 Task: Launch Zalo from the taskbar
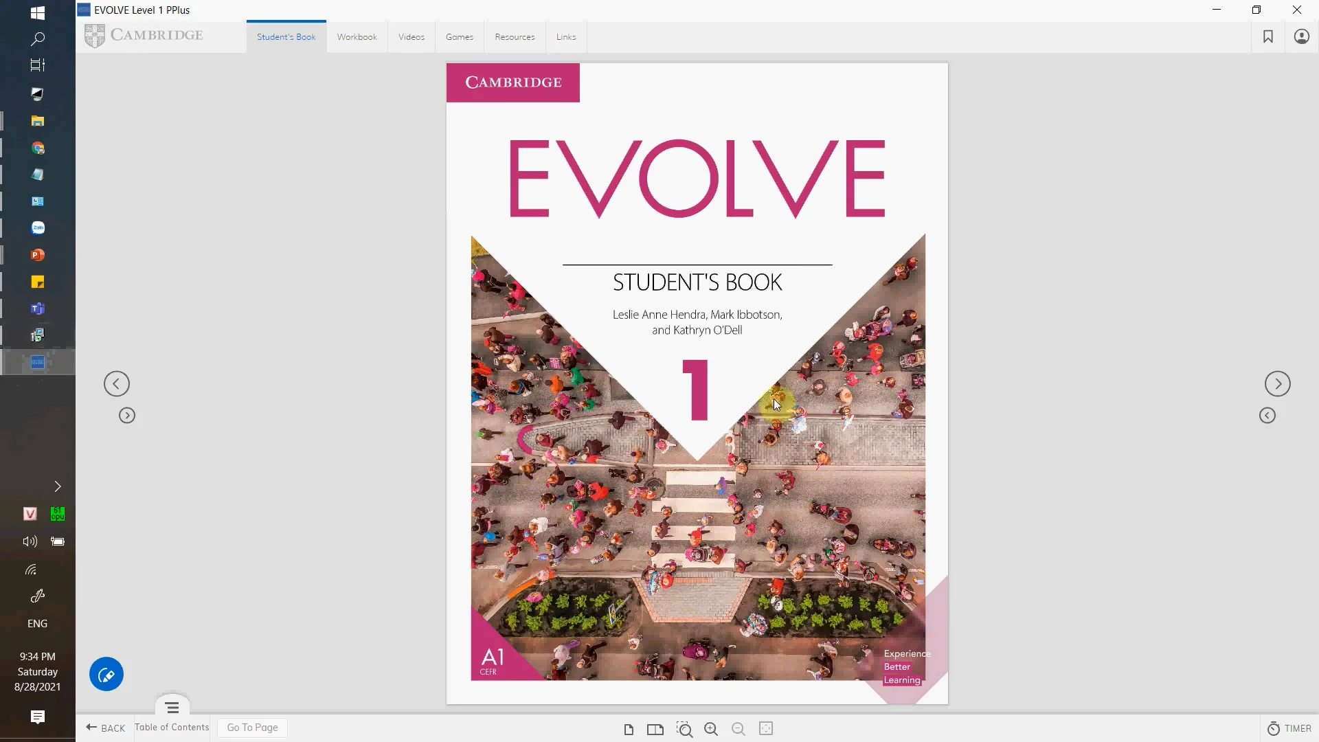(38, 227)
